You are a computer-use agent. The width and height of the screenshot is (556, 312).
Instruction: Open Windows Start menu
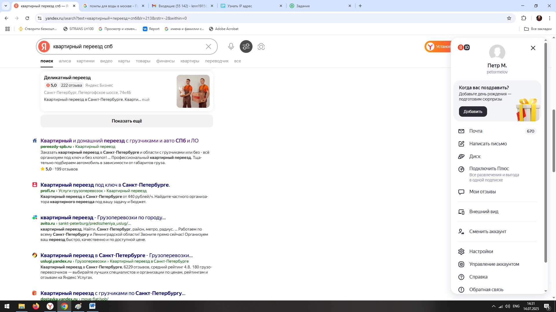pyautogui.click(x=7, y=306)
